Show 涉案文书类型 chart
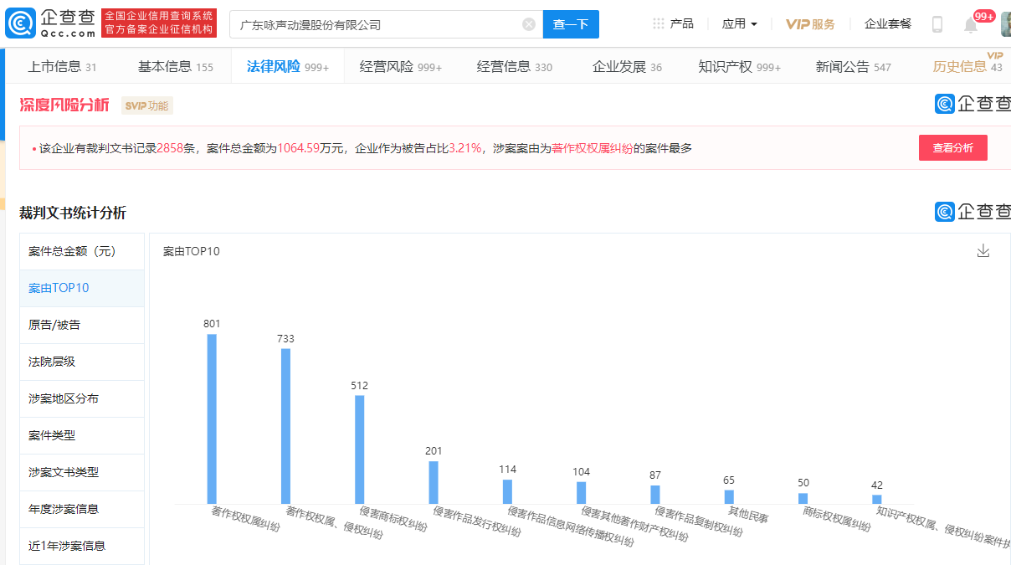Image resolution: width=1011 pixels, height=565 pixels. pos(82,472)
